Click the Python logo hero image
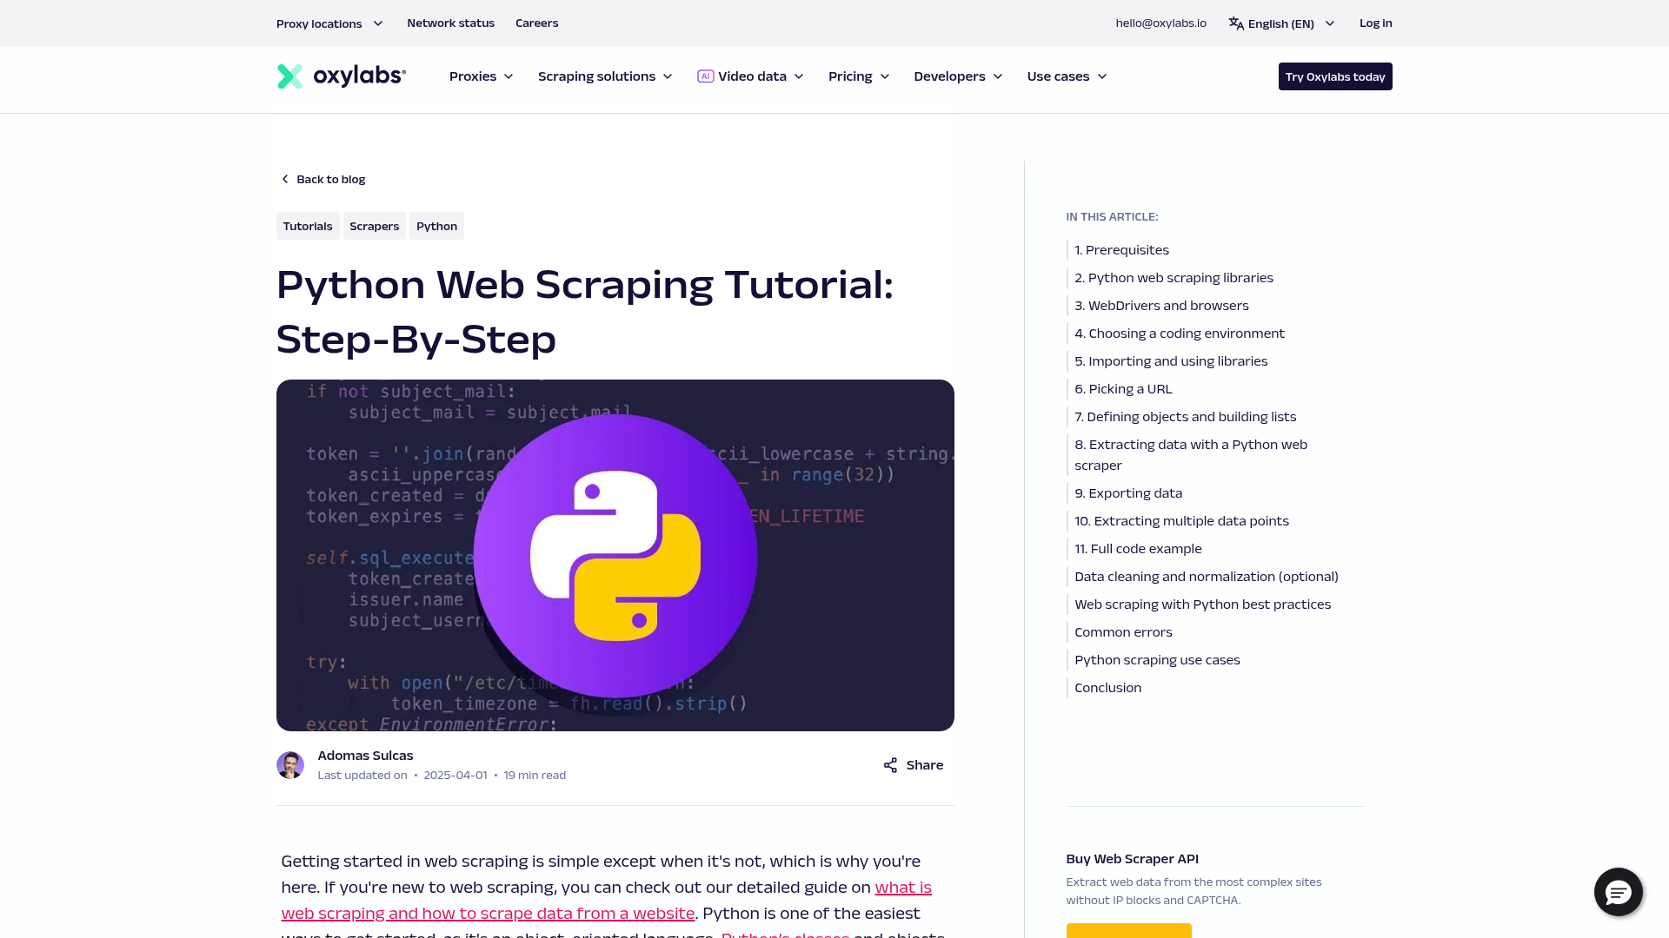The height and width of the screenshot is (938, 1669). 615,555
